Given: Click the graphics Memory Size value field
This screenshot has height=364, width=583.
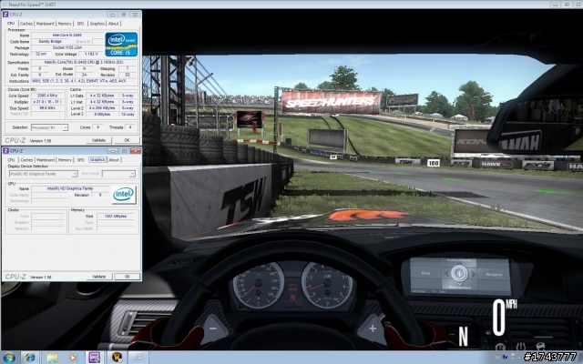Looking at the screenshot, I should pyautogui.click(x=116, y=217).
